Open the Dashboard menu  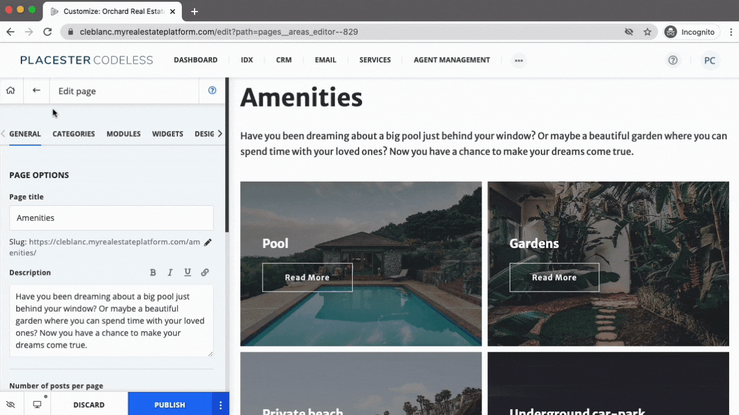click(x=196, y=60)
